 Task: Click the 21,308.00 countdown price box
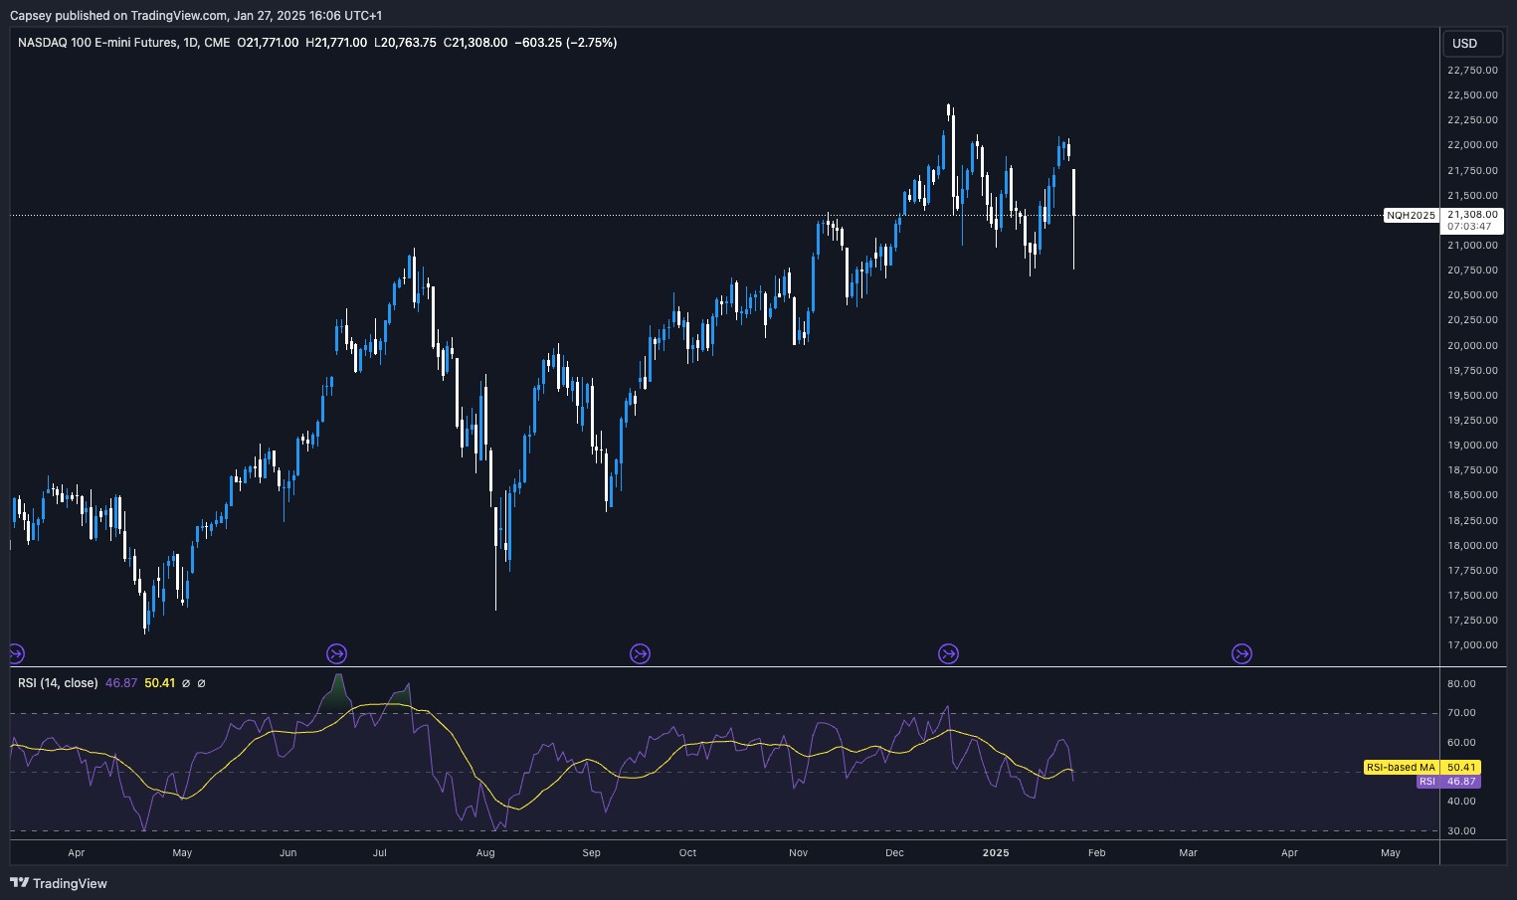pos(1472,219)
